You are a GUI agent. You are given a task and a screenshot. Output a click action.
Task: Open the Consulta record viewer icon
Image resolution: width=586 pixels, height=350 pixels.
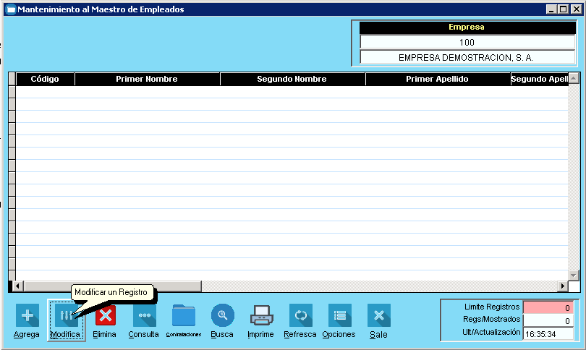[144, 315]
